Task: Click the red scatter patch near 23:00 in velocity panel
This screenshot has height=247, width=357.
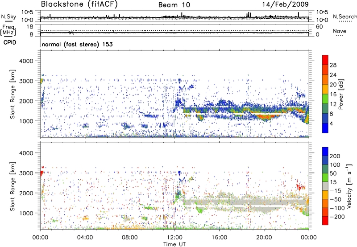Action: pyautogui.click(x=301, y=187)
